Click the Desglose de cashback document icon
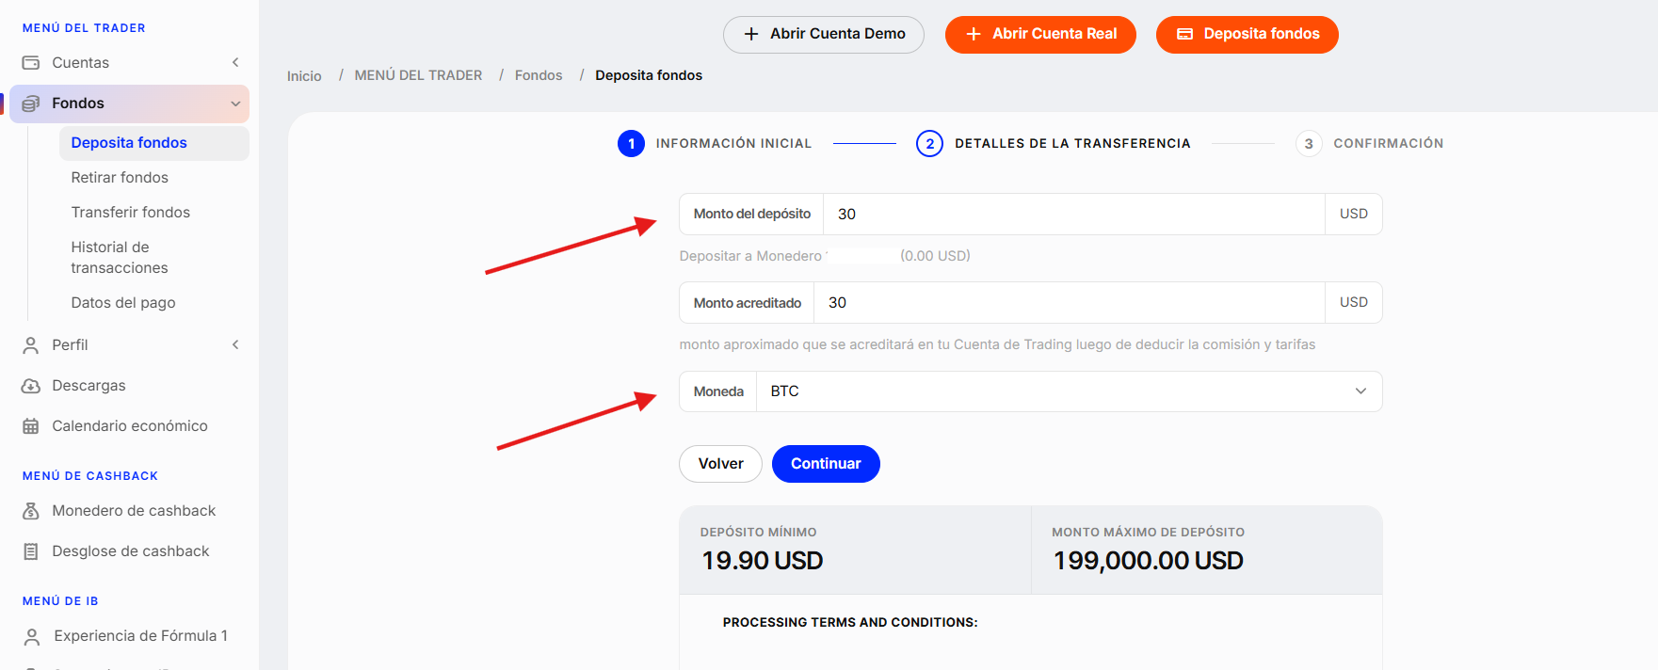Image resolution: width=1658 pixels, height=670 pixels. tap(31, 551)
